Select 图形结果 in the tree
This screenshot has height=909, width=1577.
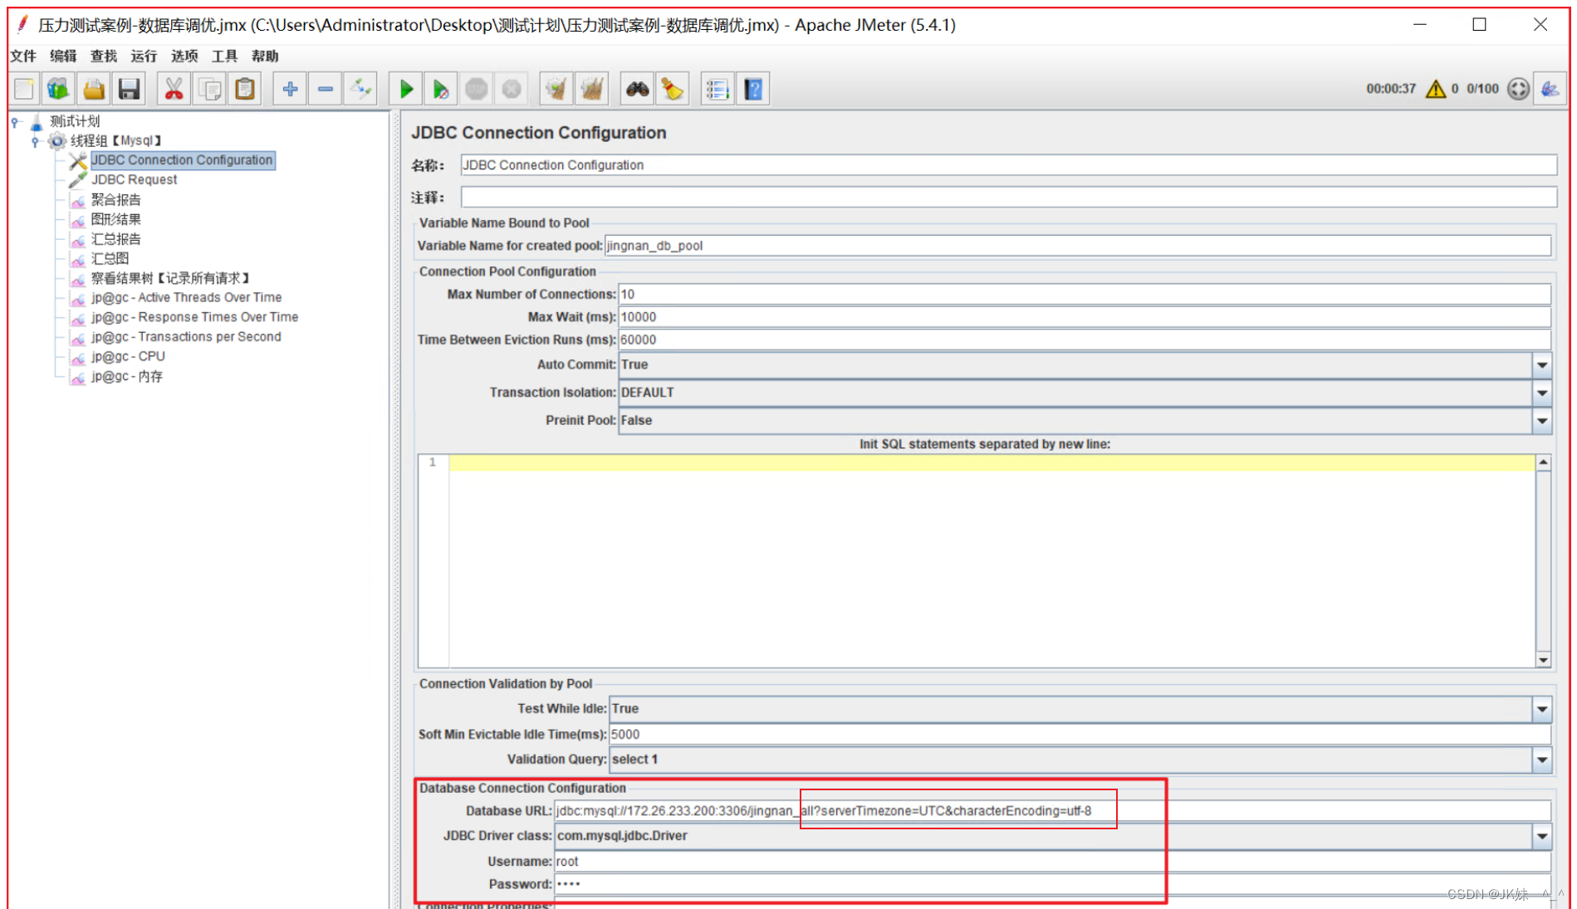pyautogui.click(x=116, y=219)
